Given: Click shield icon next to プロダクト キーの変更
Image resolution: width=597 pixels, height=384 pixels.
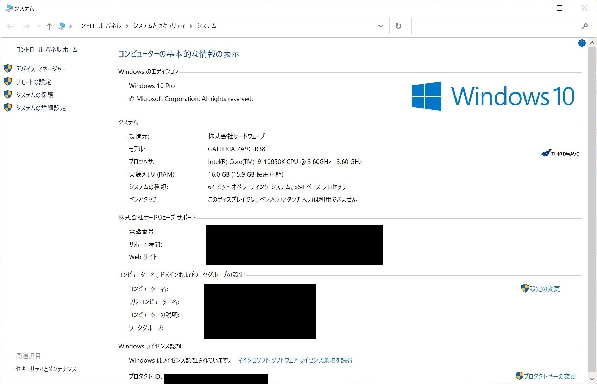Looking at the screenshot, I should [x=519, y=376].
